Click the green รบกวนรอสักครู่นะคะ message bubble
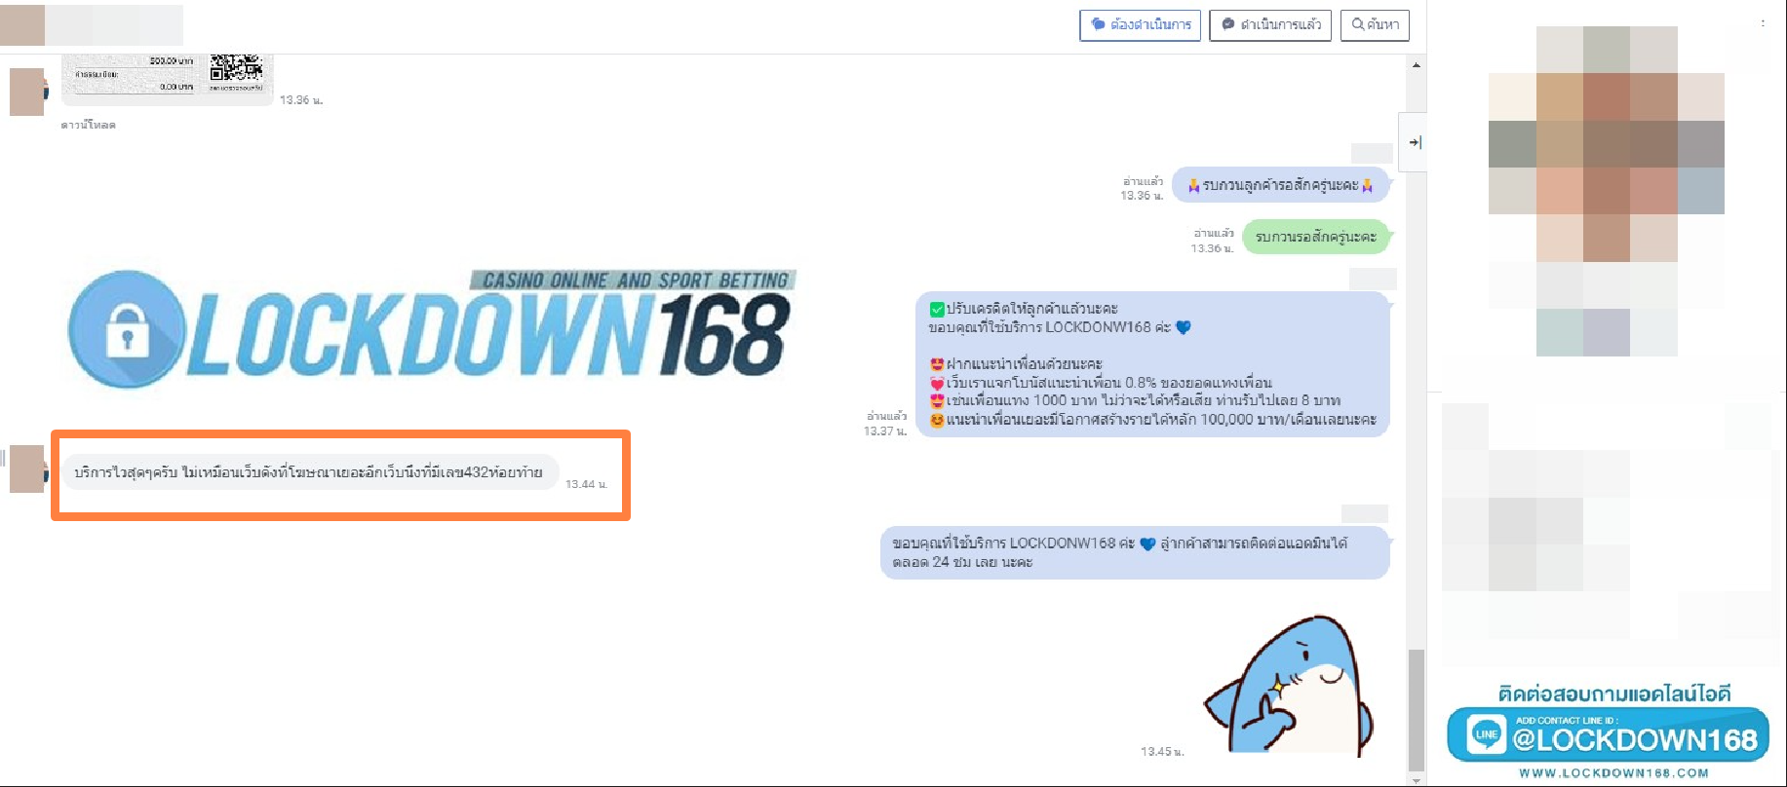Viewport: 1787px width, 787px height. (1315, 237)
